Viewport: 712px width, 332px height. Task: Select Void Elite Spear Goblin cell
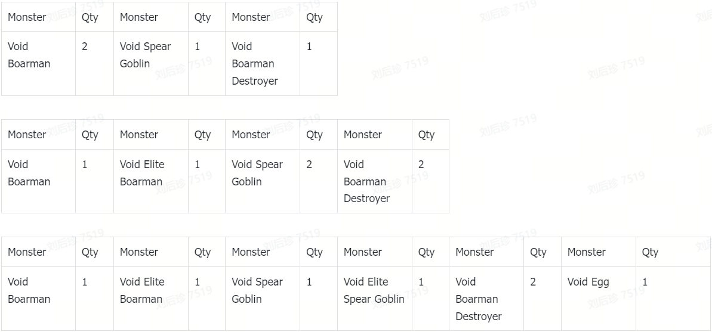point(375,299)
